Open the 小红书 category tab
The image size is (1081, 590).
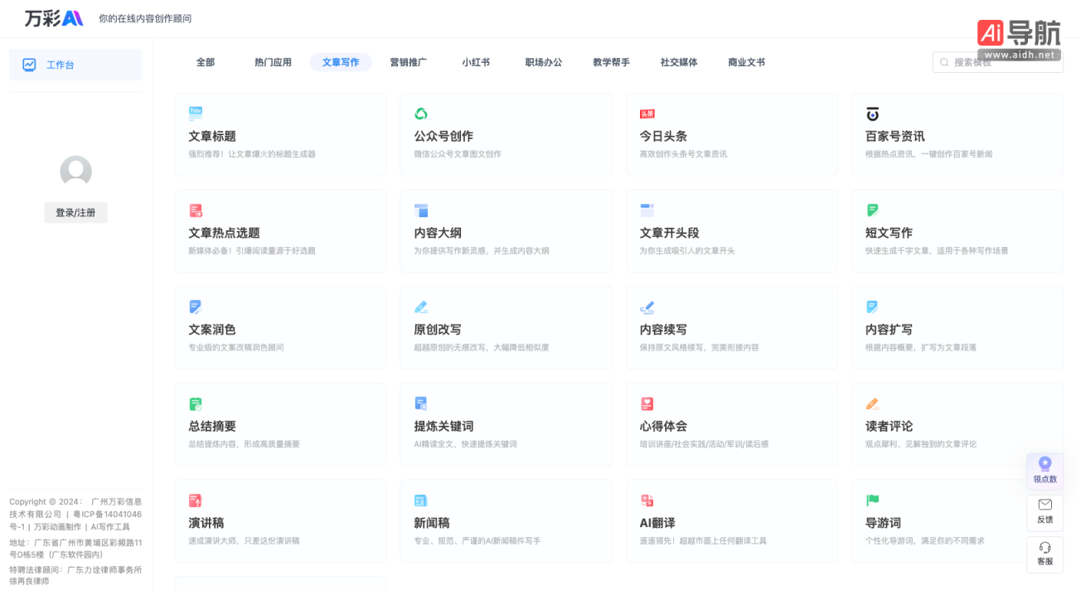pyautogui.click(x=476, y=62)
